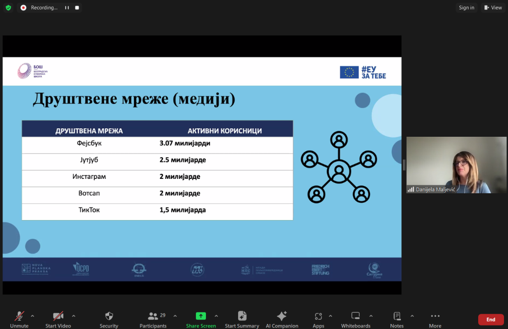Pause the recording

click(67, 7)
